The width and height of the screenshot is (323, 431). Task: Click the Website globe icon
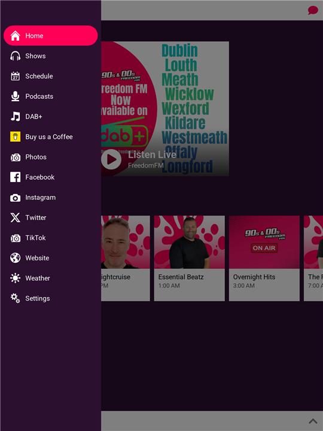tap(15, 258)
